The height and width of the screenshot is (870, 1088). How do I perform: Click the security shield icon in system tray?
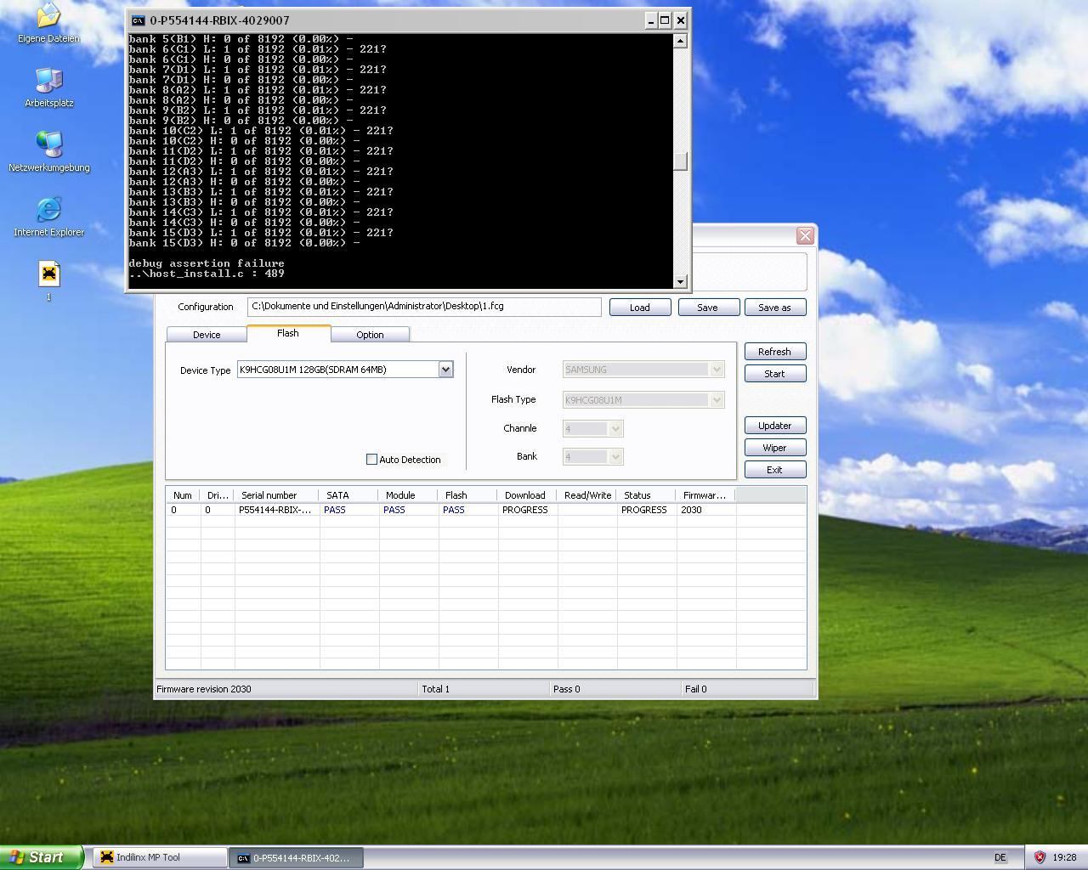pos(1040,857)
